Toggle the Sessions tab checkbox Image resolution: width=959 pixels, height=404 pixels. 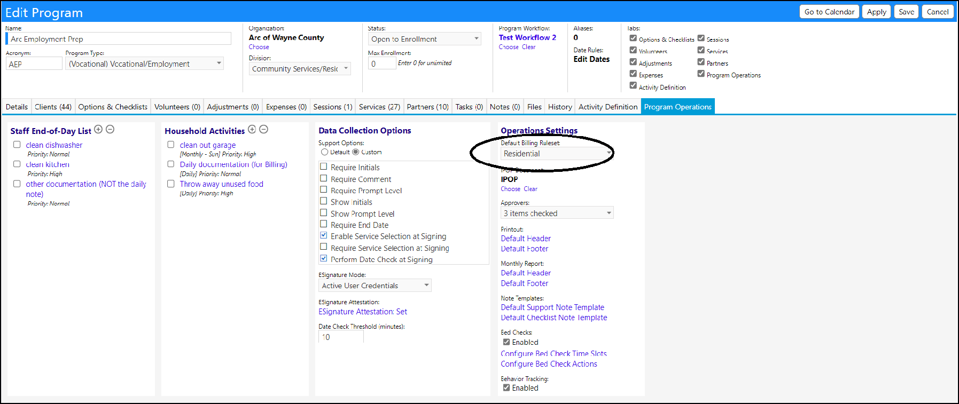[701, 38]
